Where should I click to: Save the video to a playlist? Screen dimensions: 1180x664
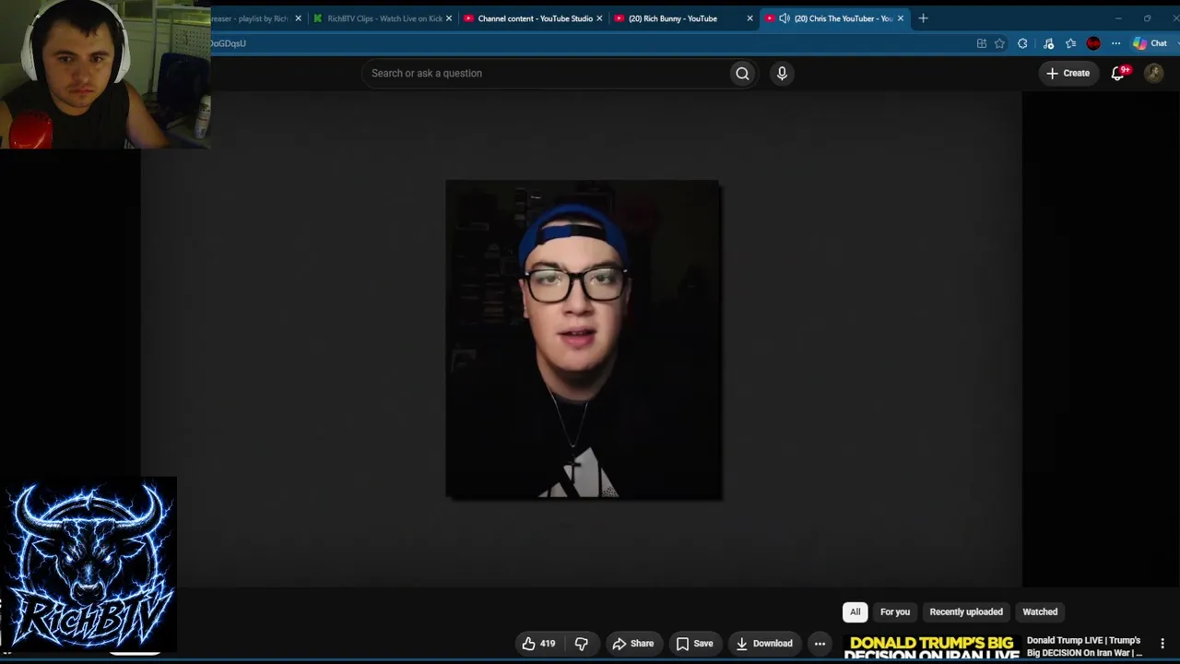(694, 644)
